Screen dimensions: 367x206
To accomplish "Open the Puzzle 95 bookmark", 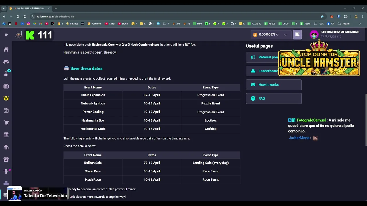I will [254, 24].
